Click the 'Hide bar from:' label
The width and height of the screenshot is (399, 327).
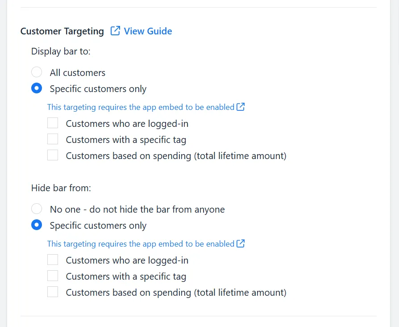click(x=61, y=188)
